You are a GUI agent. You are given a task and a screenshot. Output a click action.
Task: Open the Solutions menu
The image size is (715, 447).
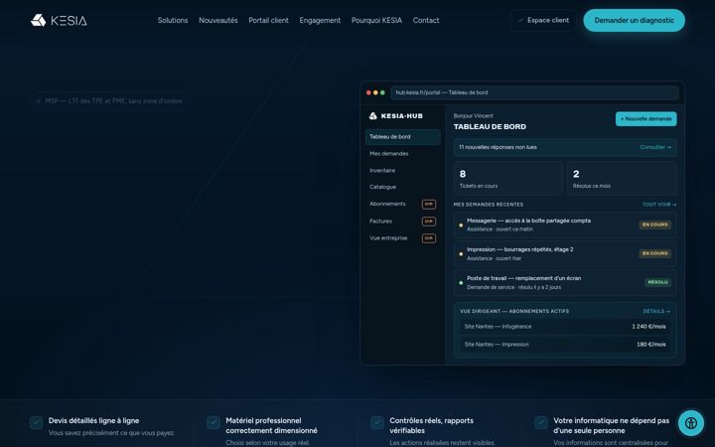(x=173, y=20)
